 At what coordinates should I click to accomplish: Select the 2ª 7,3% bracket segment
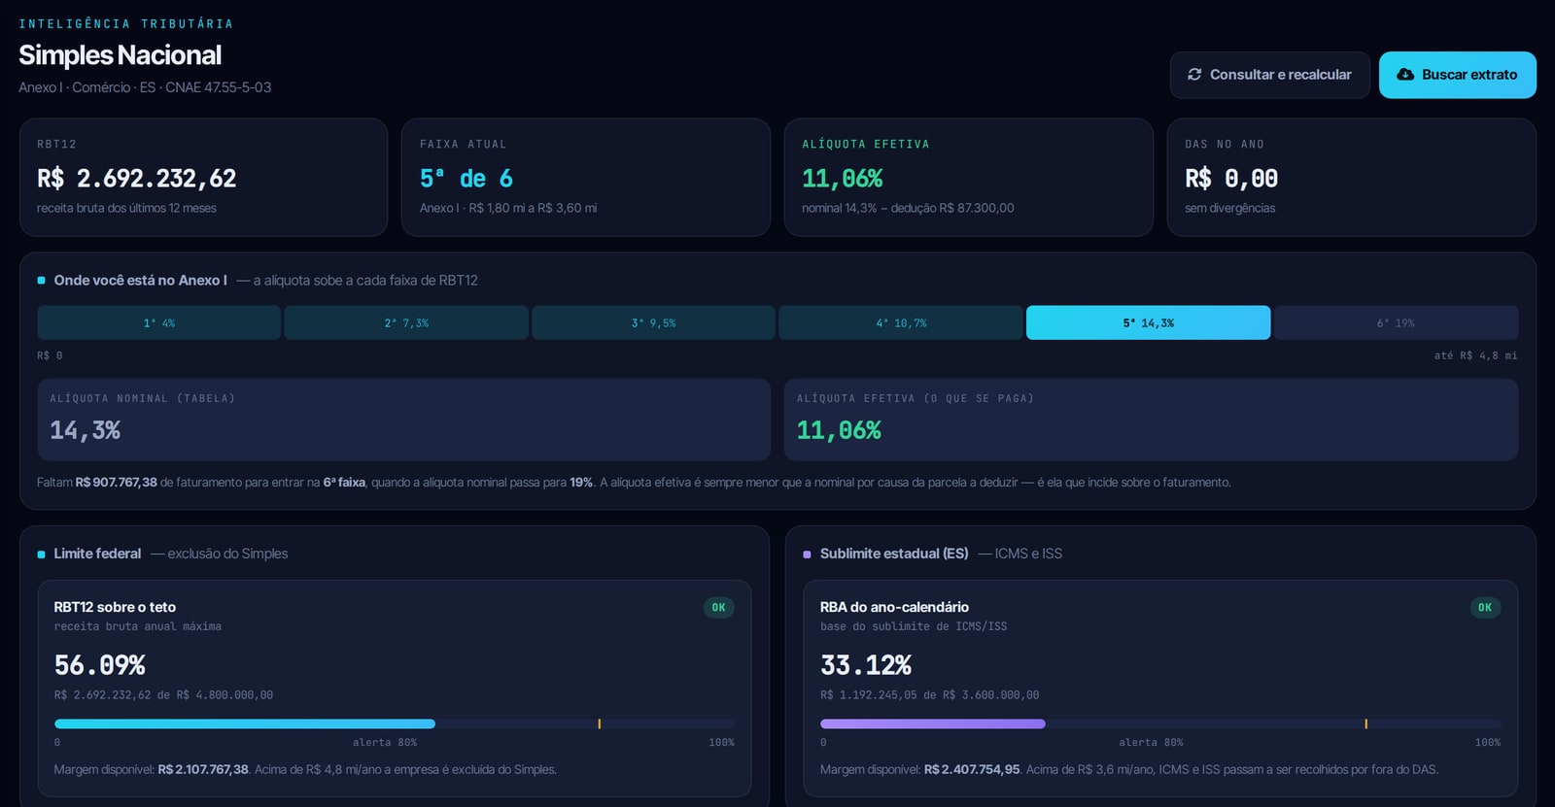pos(406,322)
